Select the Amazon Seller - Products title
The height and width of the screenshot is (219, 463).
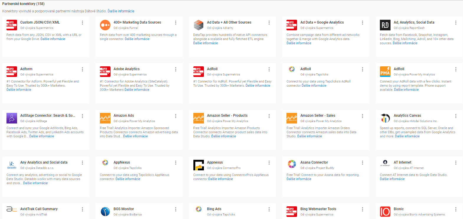click(x=227, y=116)
